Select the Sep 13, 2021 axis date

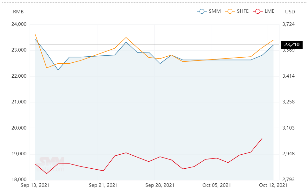coord(35,185)
